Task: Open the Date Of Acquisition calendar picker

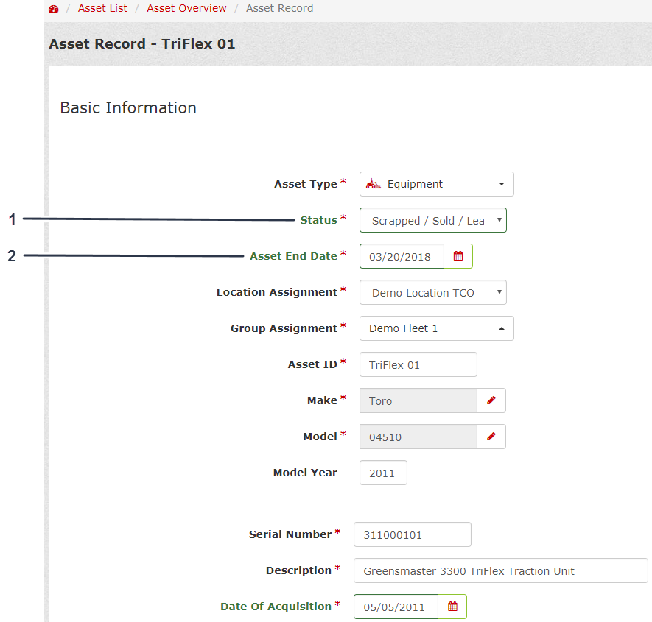Action: click(x=452, y=607)
